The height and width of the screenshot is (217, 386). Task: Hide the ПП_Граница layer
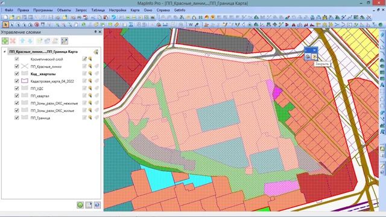point(17,118)
